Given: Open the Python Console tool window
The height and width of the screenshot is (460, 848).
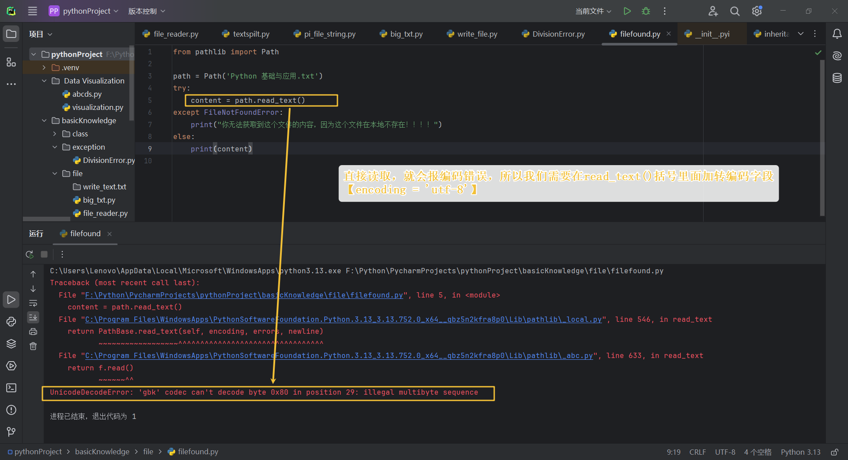Looking at the screenshot, I should (x=11, y=321).
